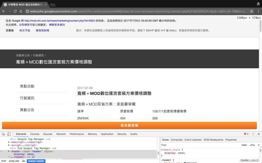Select div in the DOM breadcrumb bar
262x163 pixels.
tap(24, 161)
